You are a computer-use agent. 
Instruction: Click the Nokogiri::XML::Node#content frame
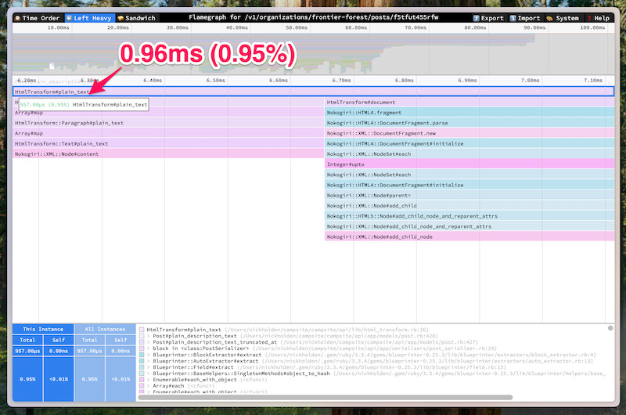click(168, 154)
